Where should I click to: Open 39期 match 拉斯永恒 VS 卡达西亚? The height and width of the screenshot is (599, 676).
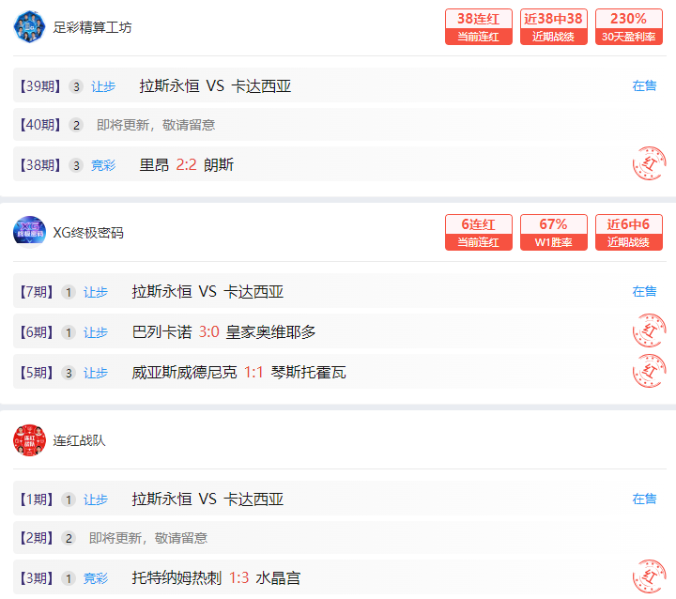click(215, 86)
